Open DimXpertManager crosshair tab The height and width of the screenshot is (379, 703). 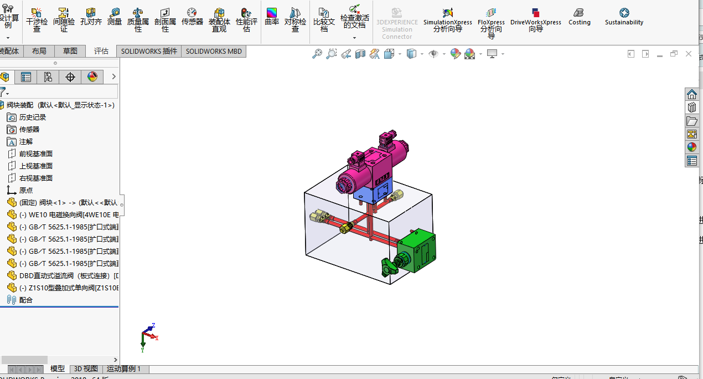point(70,77)
